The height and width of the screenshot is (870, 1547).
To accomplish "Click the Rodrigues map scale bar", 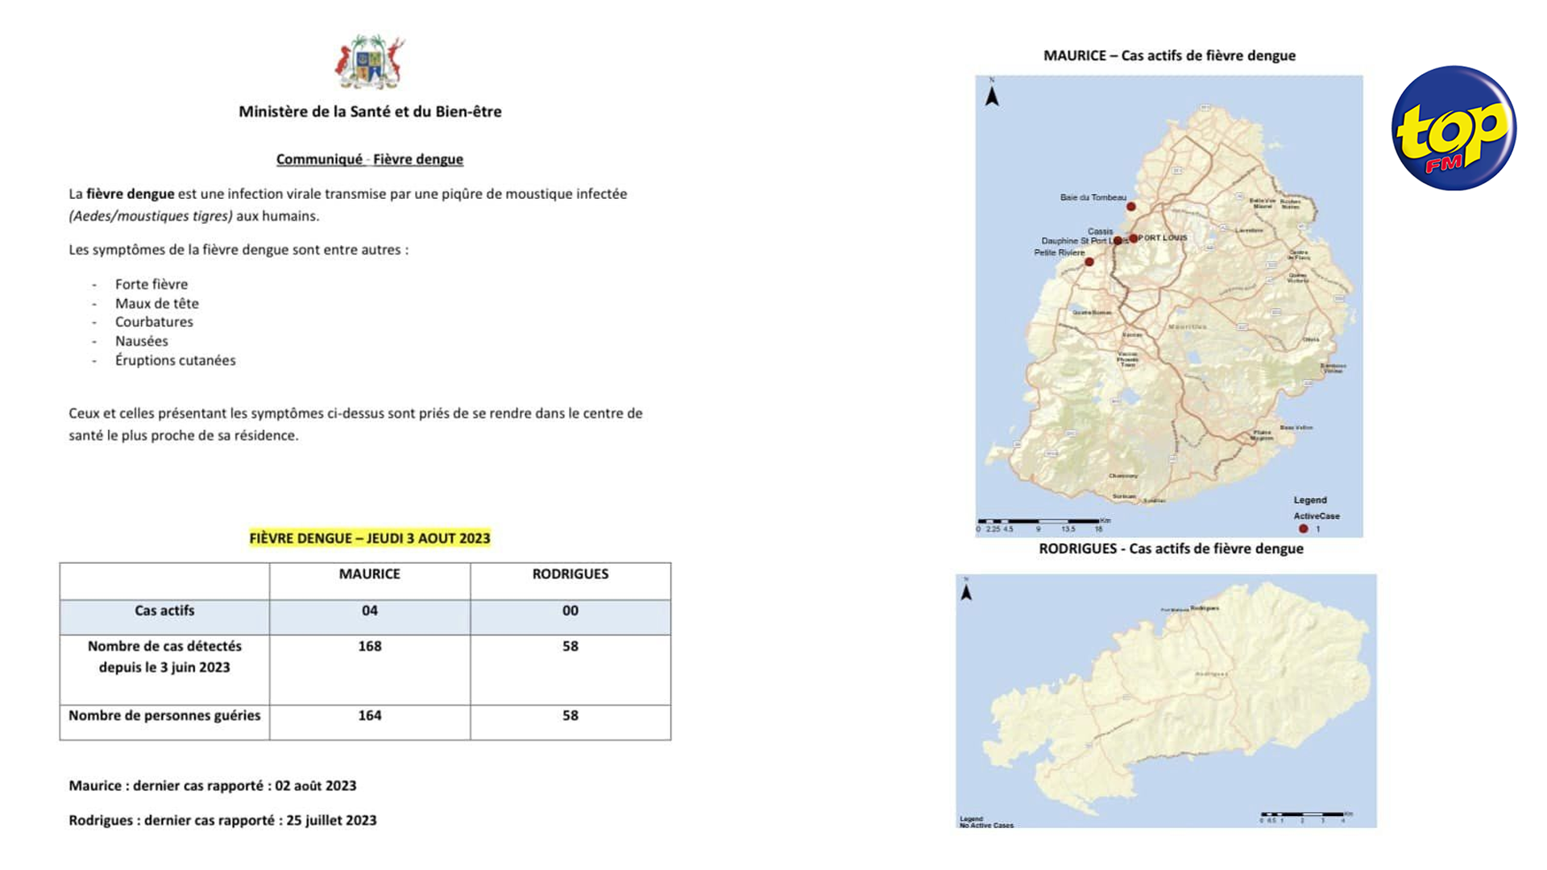I will 1307,817.
